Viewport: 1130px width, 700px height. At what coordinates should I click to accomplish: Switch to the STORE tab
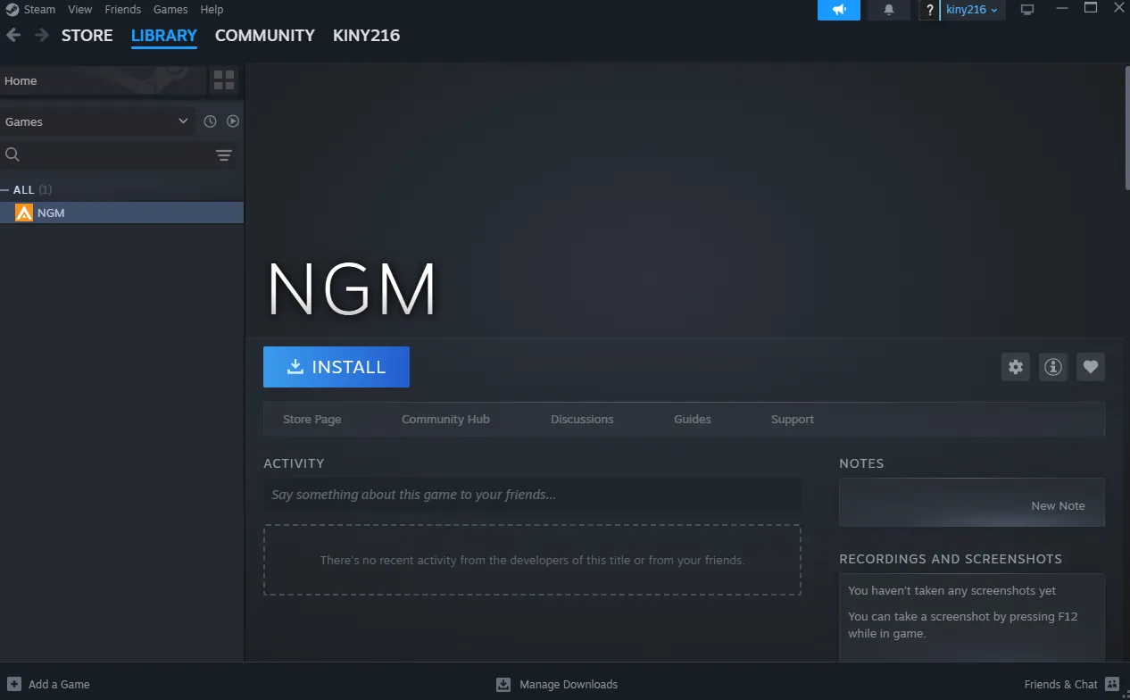pos(87,36)
